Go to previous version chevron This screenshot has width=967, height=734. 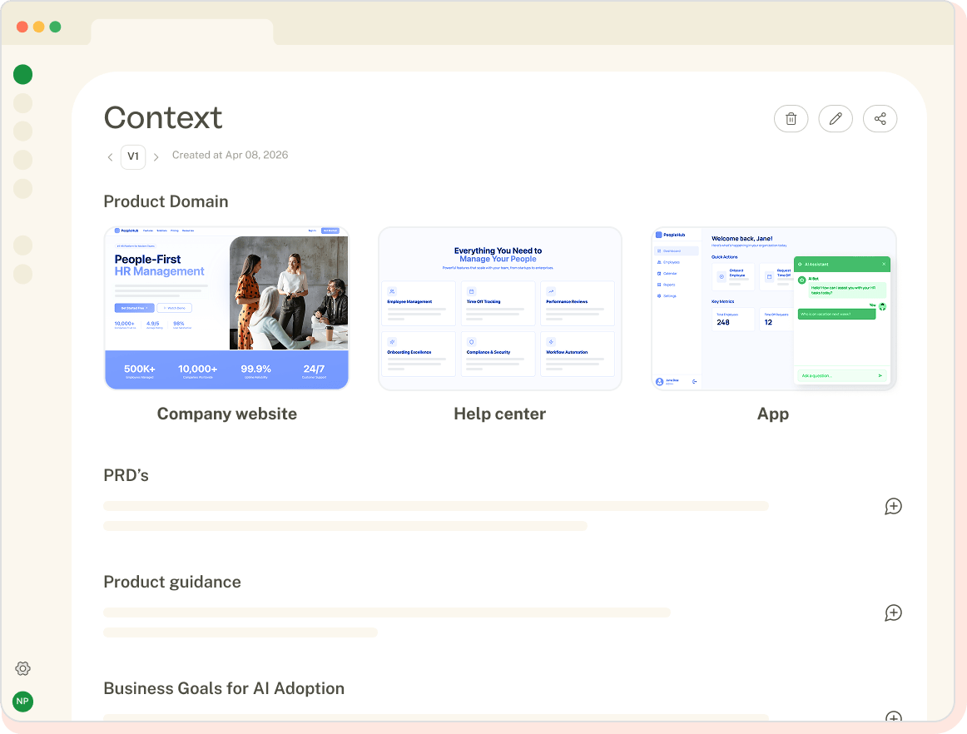(x=110, y=157)
